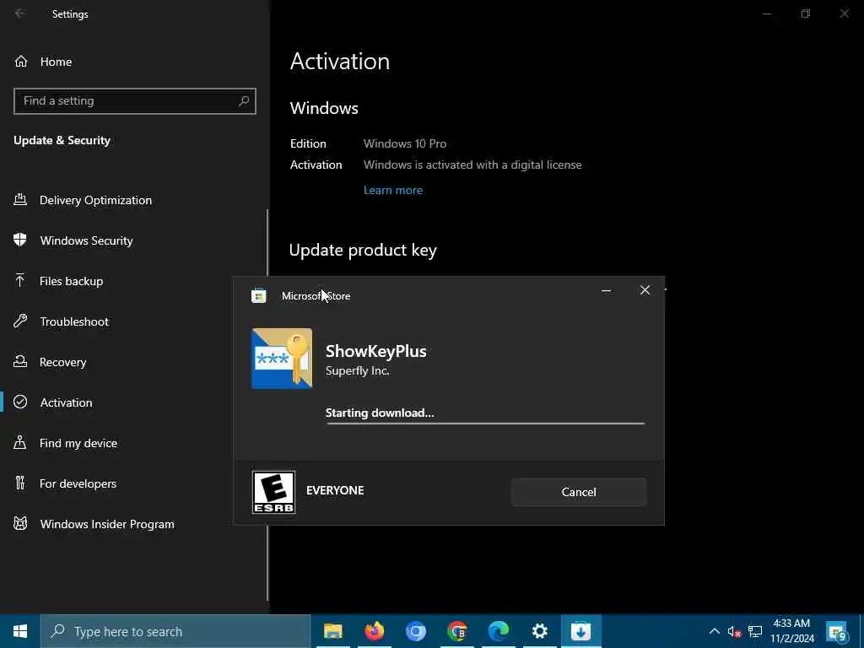864x648 pixels.
Task: Click the Windows Insider cat icon
Action: [20, 523]
